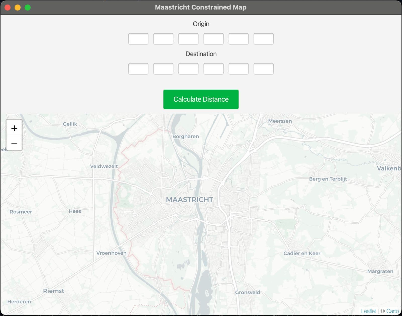Open the Leaflet attribution link
The image size is (402, 316).
tap(368, 311)
